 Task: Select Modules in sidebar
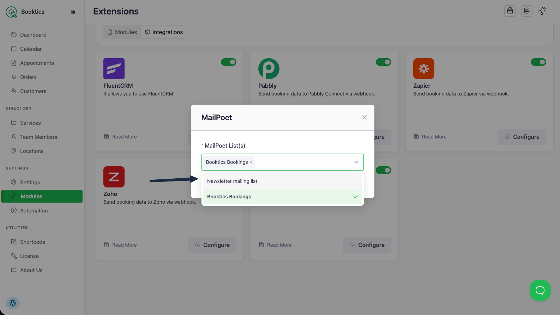coord(42,196)
